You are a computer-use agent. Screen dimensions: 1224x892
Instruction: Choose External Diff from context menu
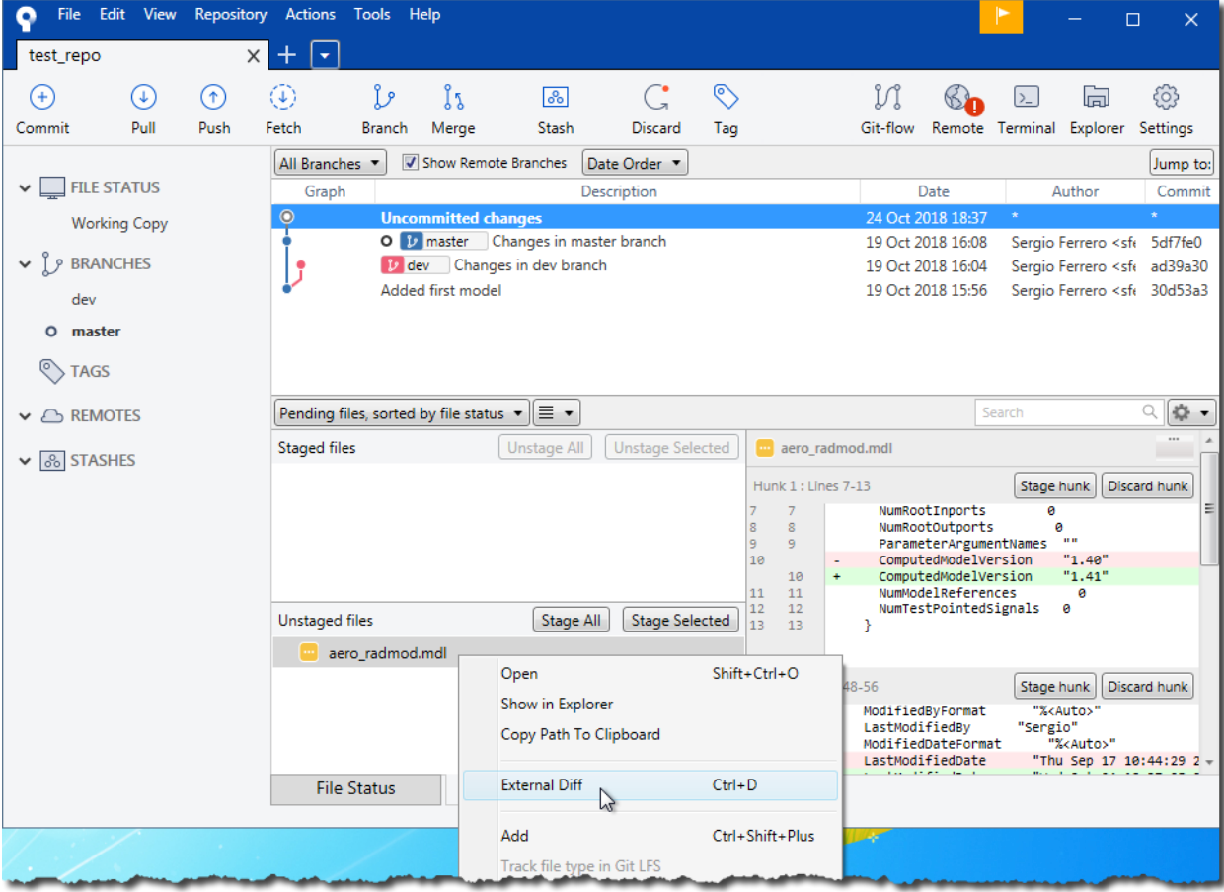(650, 785)
